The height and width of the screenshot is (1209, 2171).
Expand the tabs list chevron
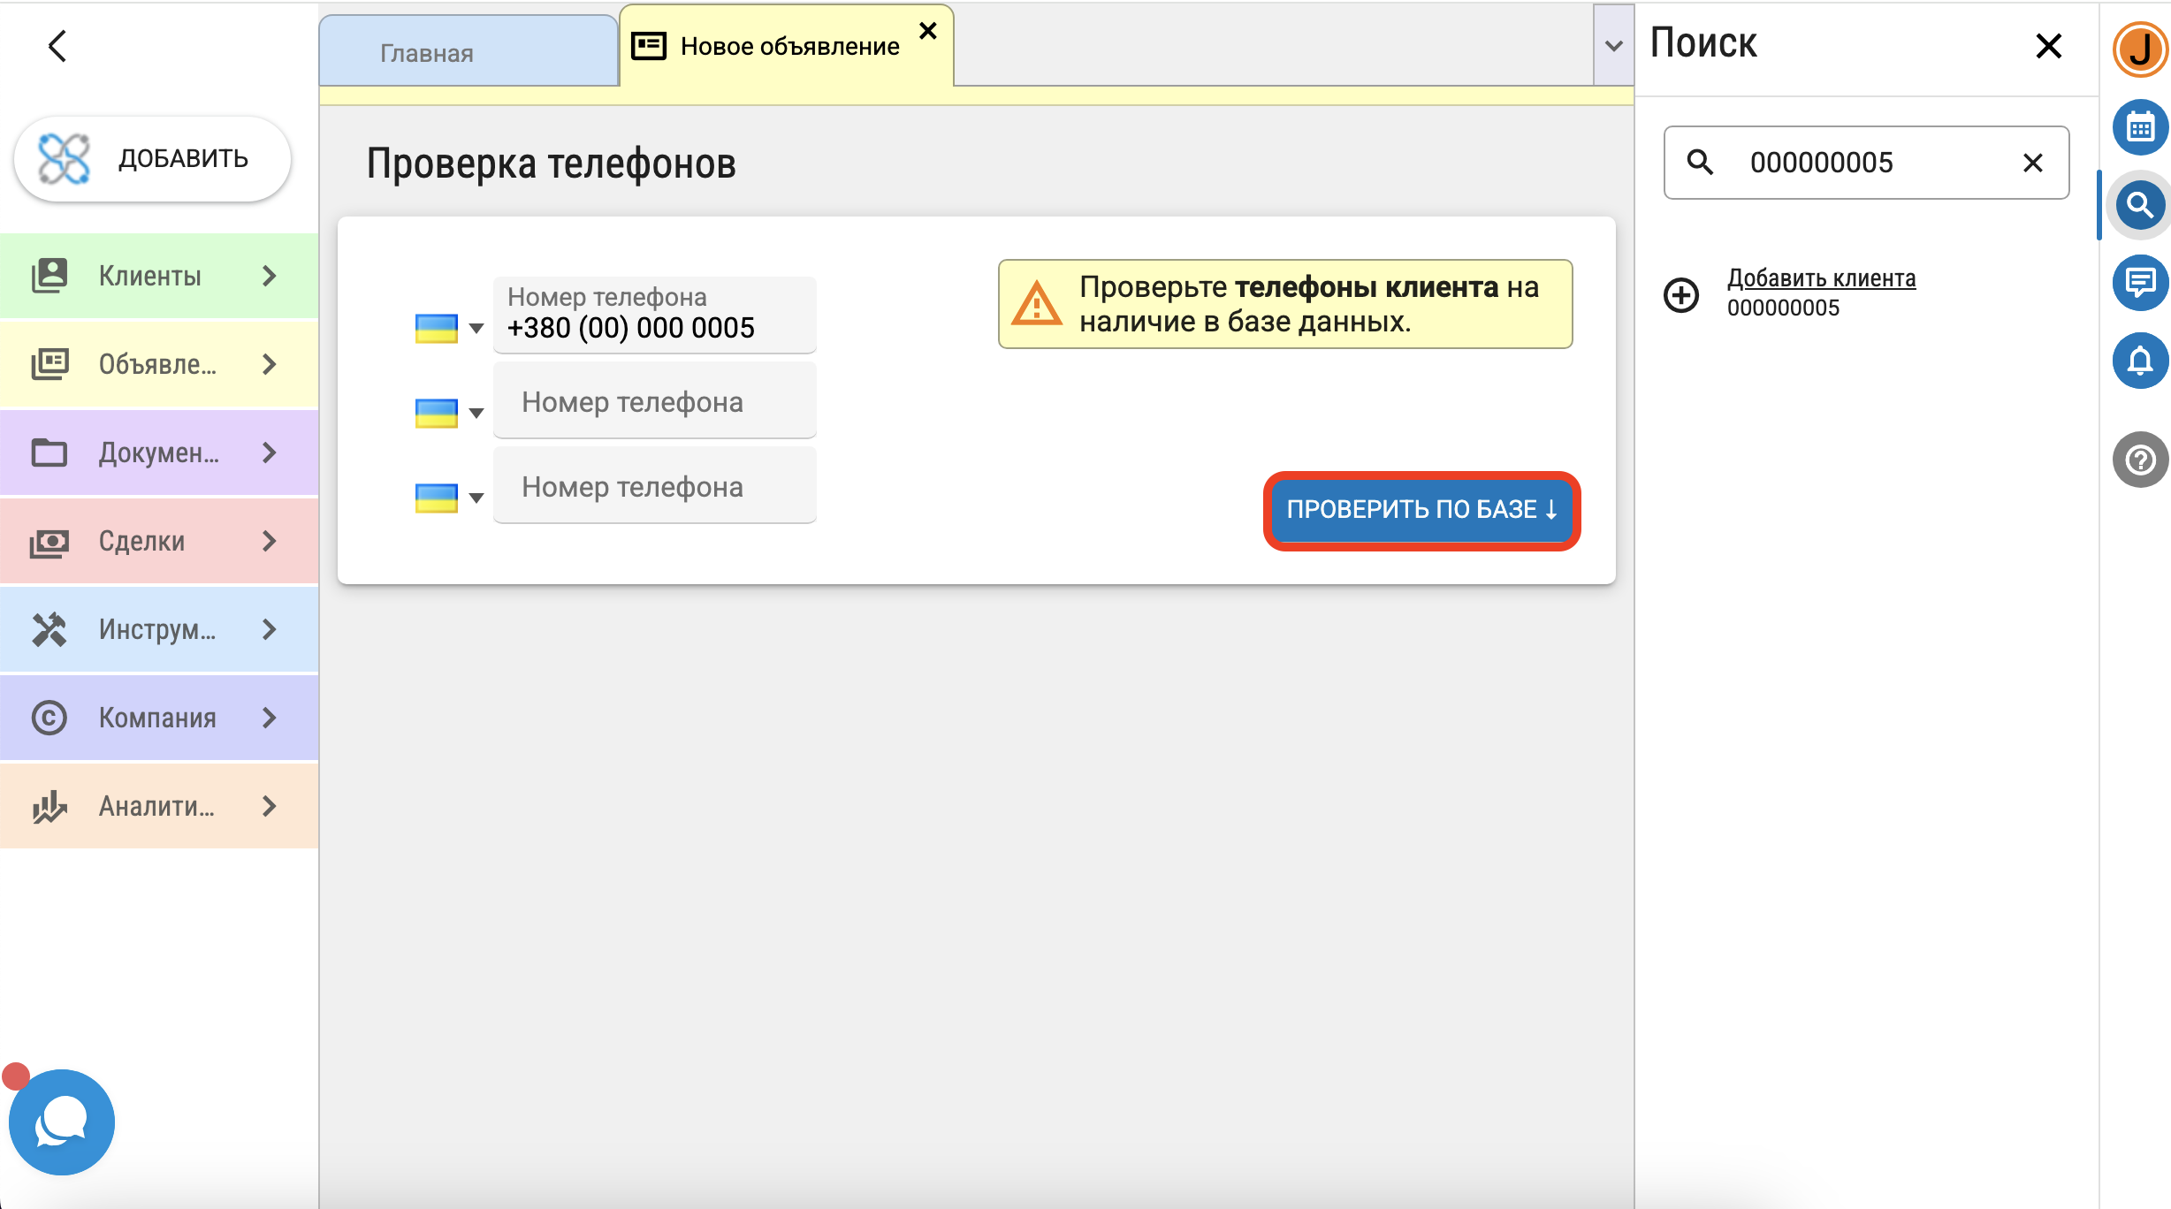tap(1613, 46)
